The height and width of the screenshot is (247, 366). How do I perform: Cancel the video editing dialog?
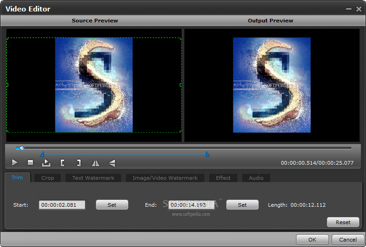(x=348, y=240)
